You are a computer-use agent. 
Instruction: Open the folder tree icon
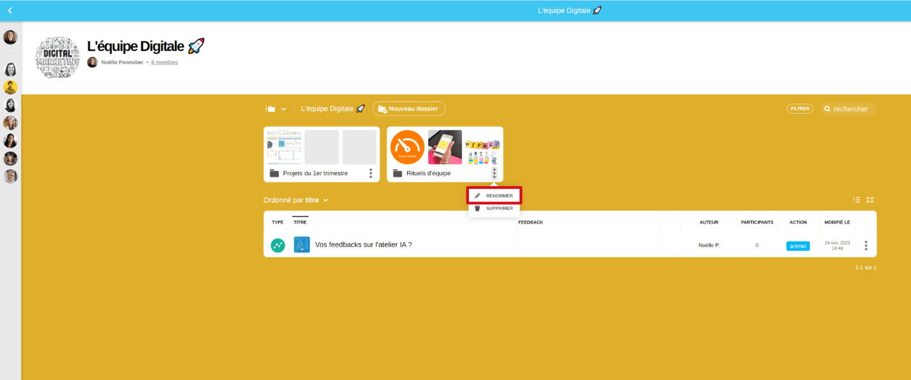pyautogui.click(x=270, y=109)
